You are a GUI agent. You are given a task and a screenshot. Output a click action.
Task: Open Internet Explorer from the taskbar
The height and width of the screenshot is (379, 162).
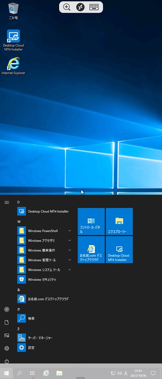coord(46,373)
